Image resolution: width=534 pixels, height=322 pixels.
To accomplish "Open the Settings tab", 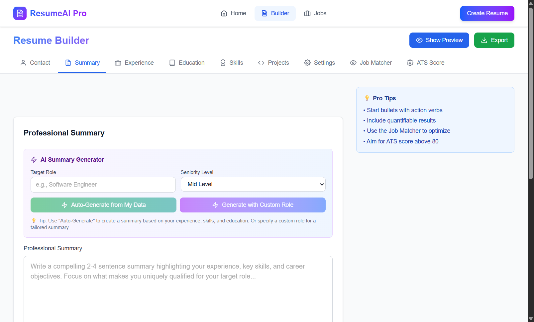I will click(x=319, y=63).
